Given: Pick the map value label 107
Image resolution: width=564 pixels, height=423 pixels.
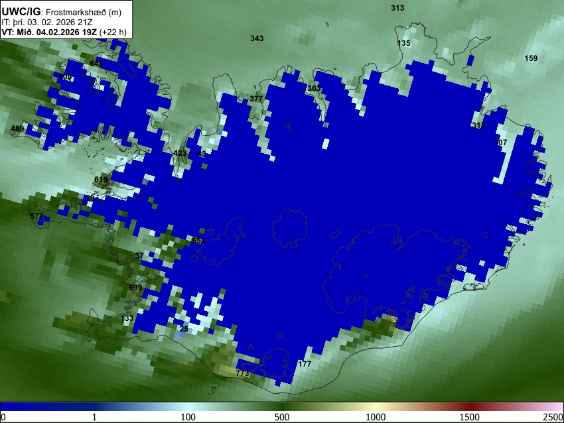Looking at the screenshot, I should [x=500, y=143].
